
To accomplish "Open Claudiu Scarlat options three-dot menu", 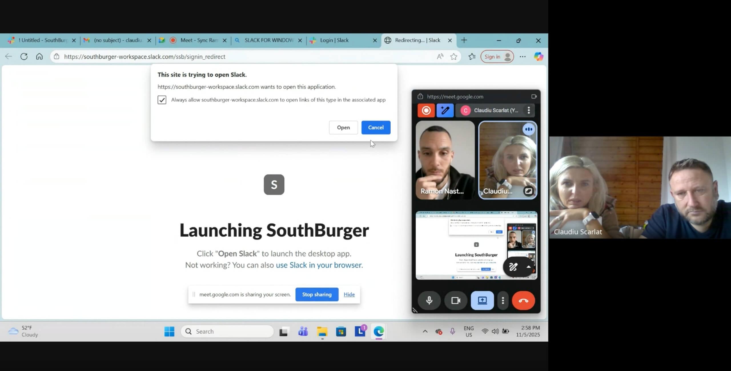I will pyautogui.click(x=529, y=110).
